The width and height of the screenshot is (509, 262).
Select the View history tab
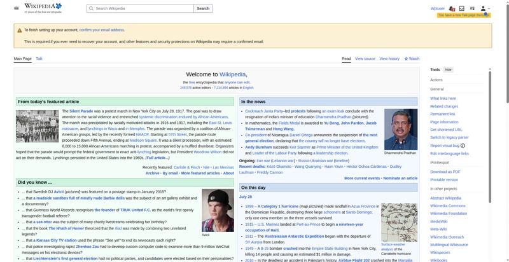pyautogui.click(x=389, y=59)
